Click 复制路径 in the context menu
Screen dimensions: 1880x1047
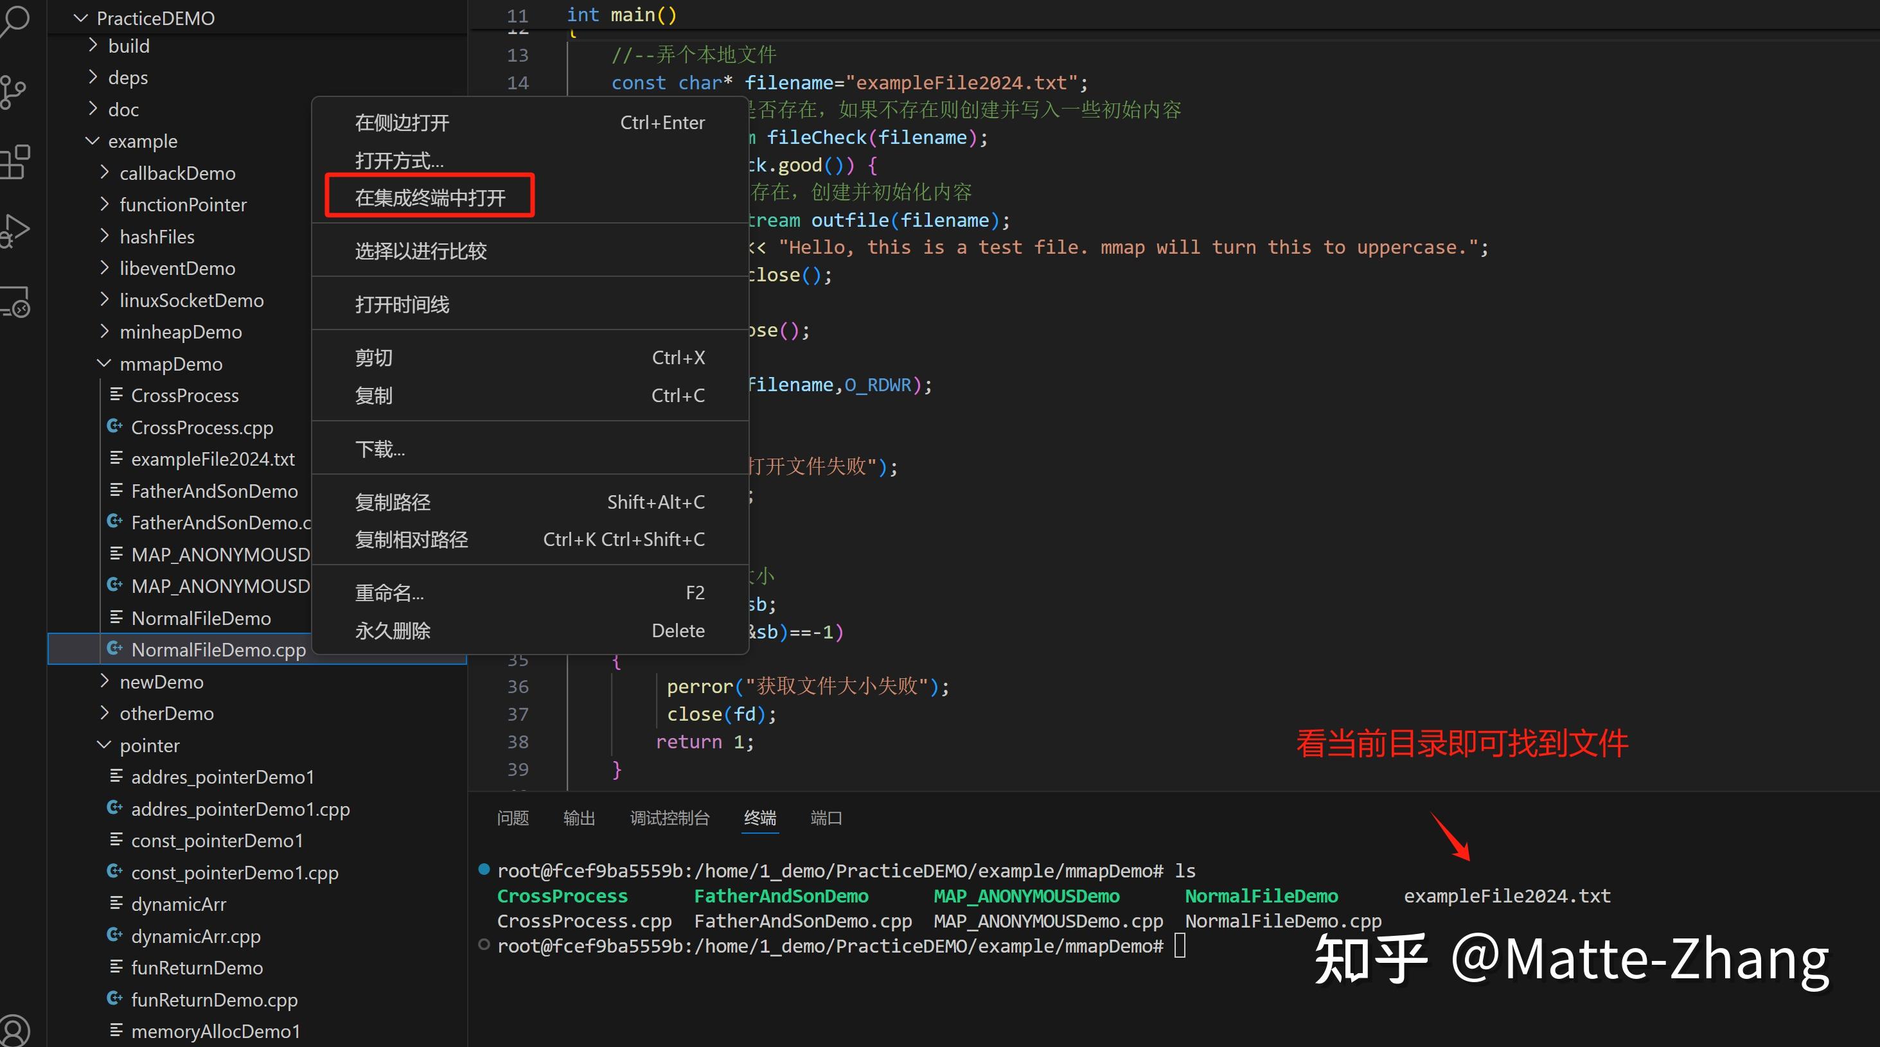click(392, 502)
